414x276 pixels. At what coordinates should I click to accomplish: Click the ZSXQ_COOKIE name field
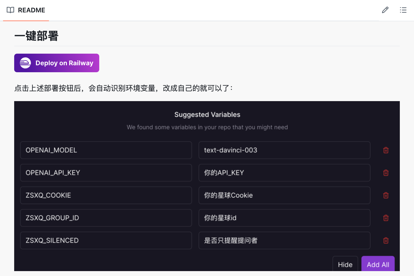[106, 195]
